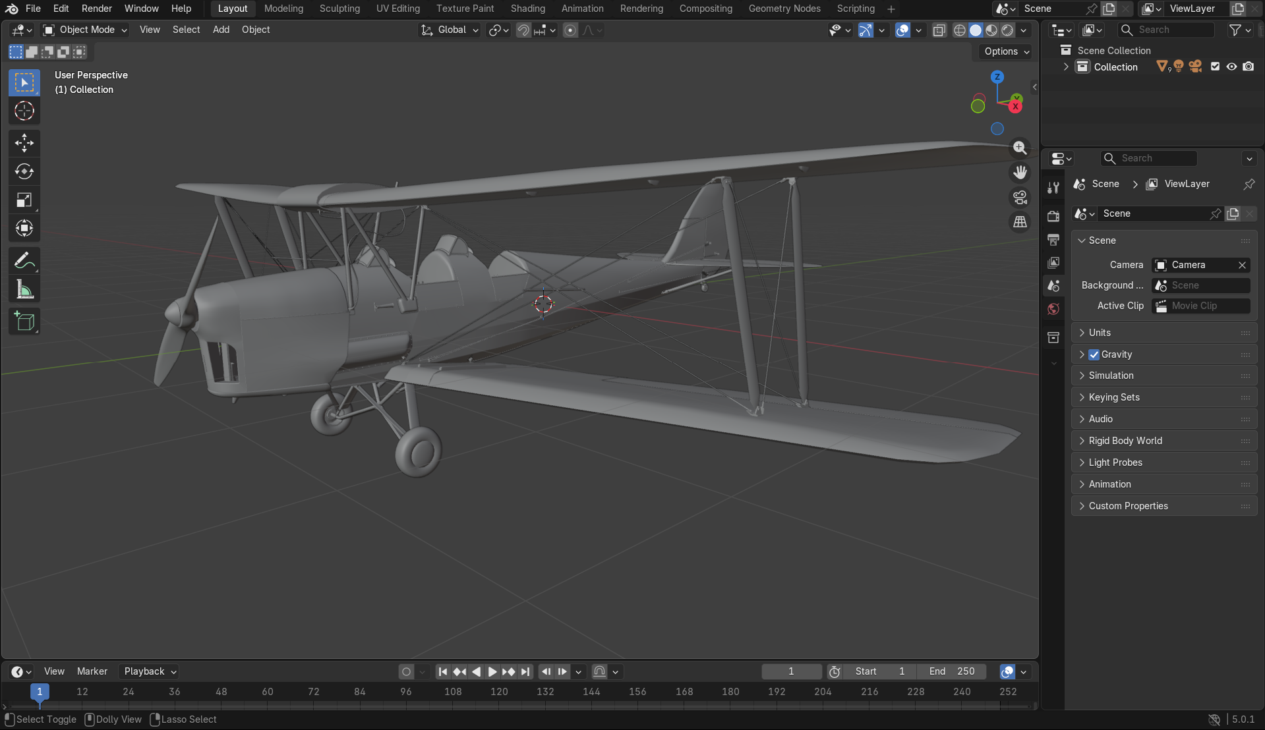Switch to the Shading workspace tab
Viewport: 1265px width, 730px height.
click(x=527, y=9)
